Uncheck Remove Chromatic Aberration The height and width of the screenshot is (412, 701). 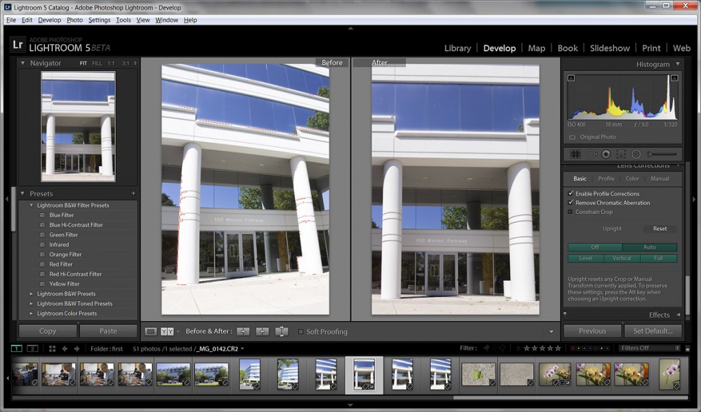coord(570,202)
